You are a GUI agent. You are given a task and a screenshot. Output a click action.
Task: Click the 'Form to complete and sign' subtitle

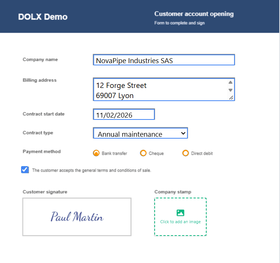[180, 23]
